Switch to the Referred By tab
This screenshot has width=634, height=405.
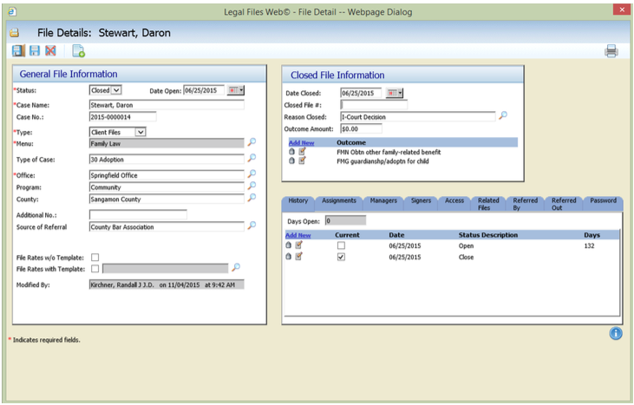[525, 204]
